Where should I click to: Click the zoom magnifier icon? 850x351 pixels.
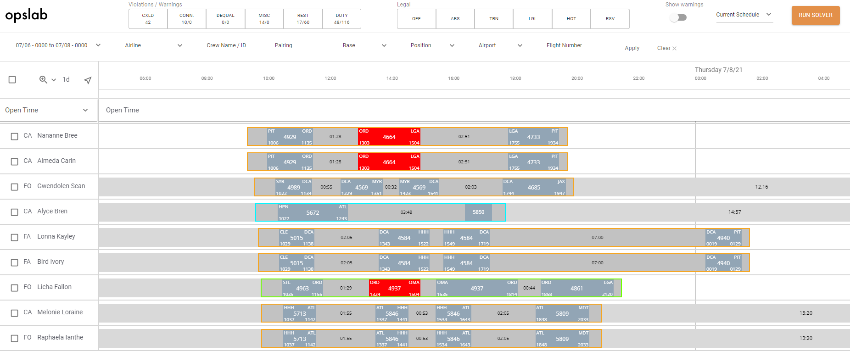43,79
